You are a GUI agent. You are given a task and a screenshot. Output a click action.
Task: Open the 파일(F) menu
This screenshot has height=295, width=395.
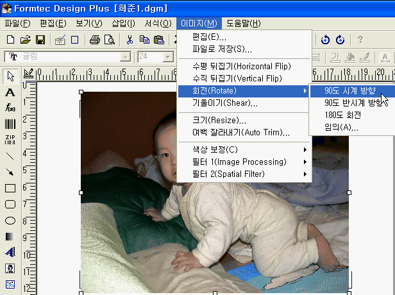(17, 24)
